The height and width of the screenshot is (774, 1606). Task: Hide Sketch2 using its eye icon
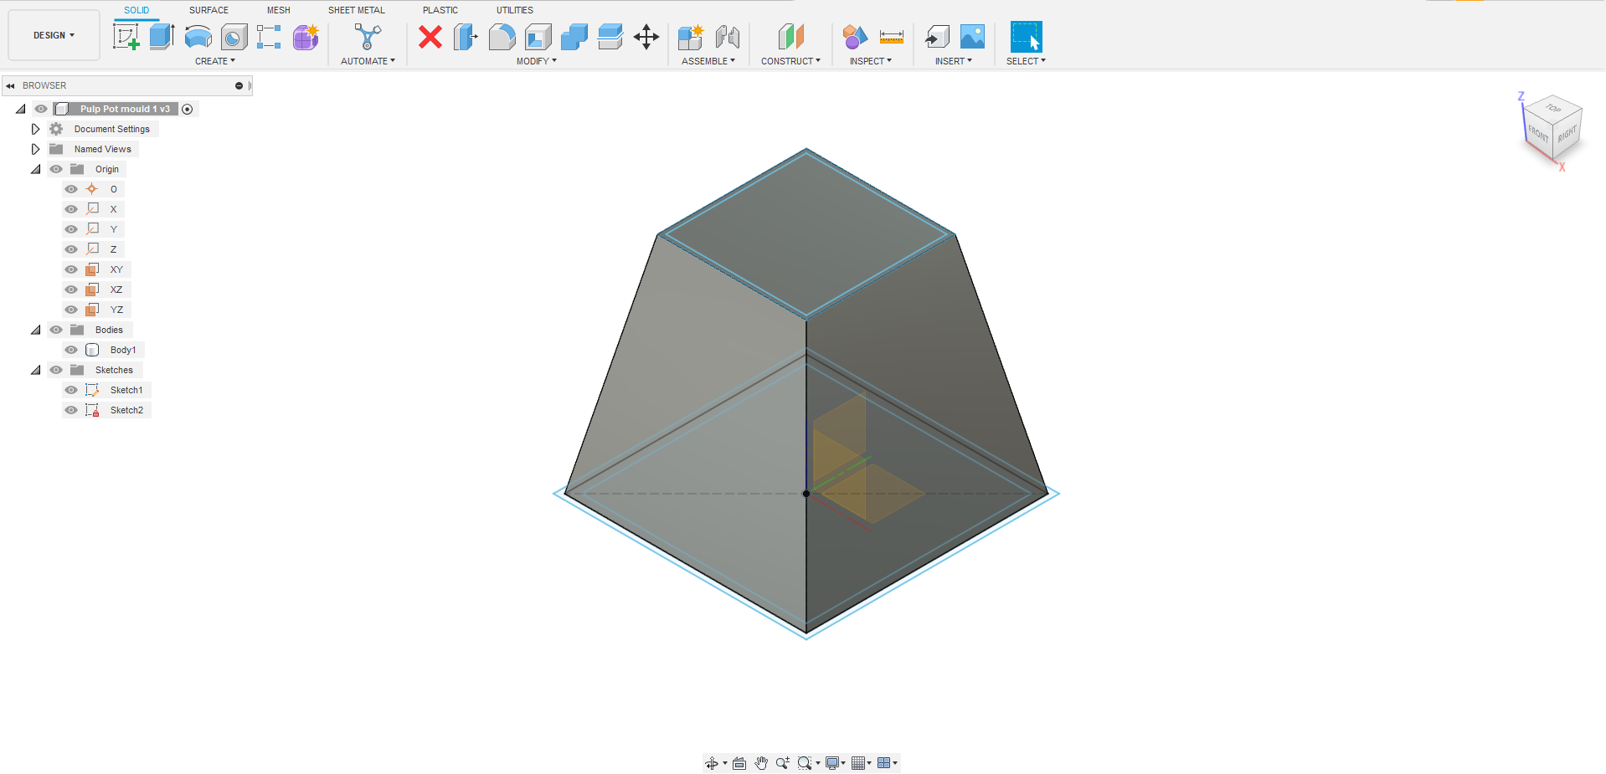71,410
